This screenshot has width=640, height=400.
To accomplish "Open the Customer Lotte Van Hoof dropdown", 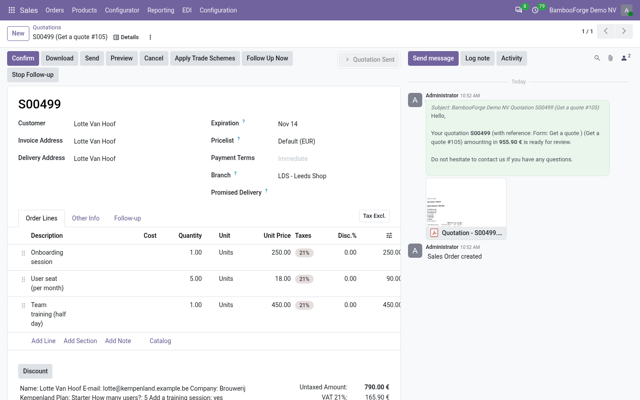I will [136, 124].
